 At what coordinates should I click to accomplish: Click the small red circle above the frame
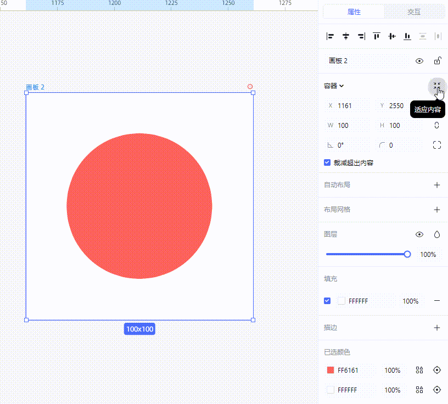click(x=250, y=86)
